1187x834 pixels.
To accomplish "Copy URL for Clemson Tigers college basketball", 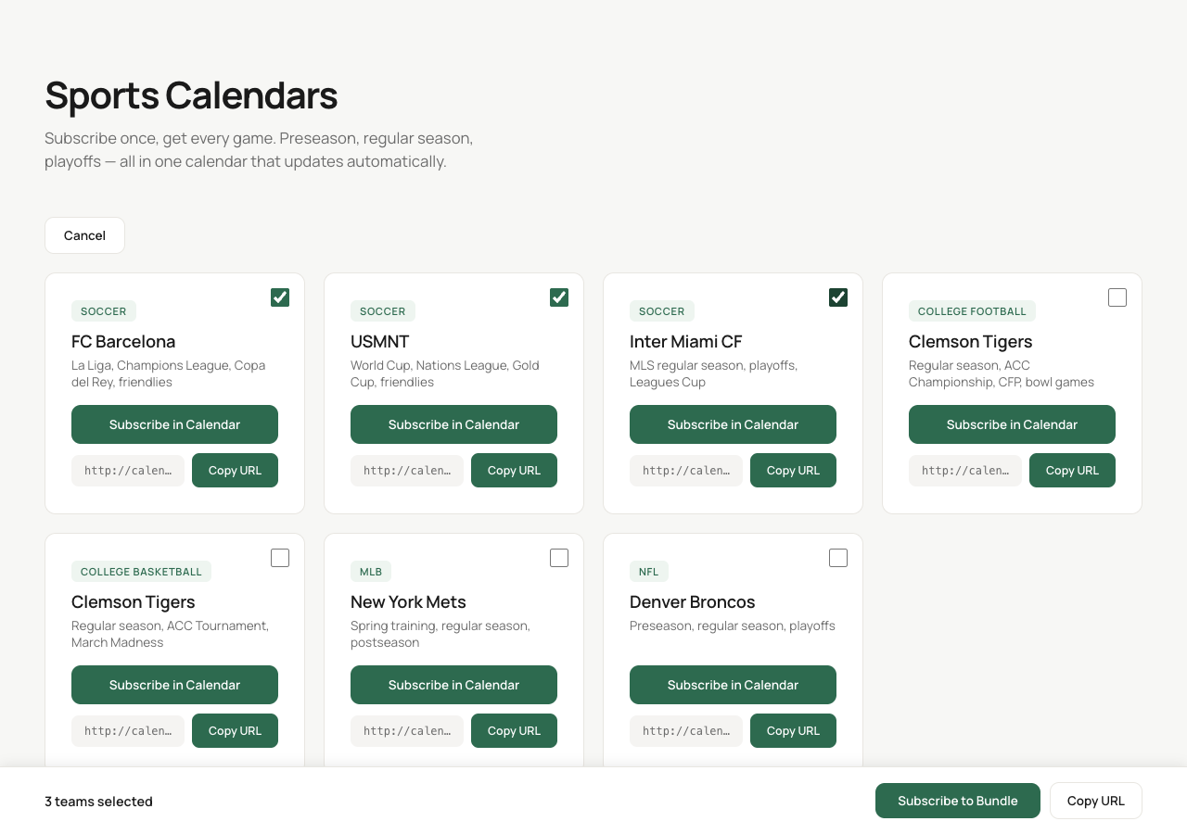I will coord(235,731).
